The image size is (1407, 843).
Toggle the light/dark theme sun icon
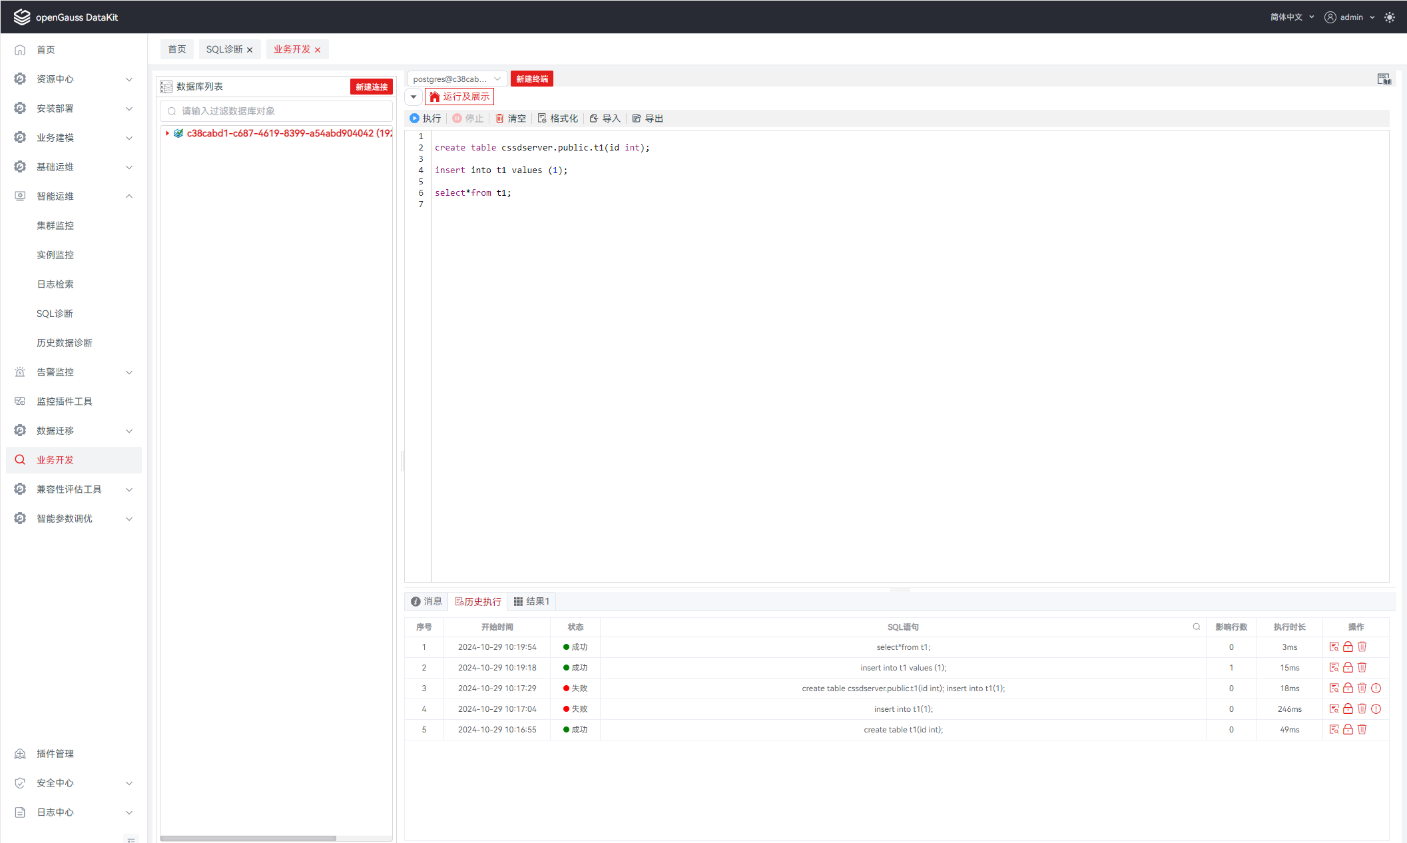click(1390, 17)
